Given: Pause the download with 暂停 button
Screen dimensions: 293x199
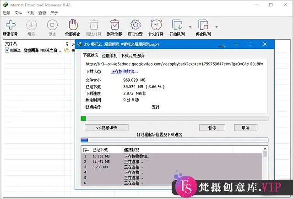Looking at the screenshot, I should click(212, 128).
